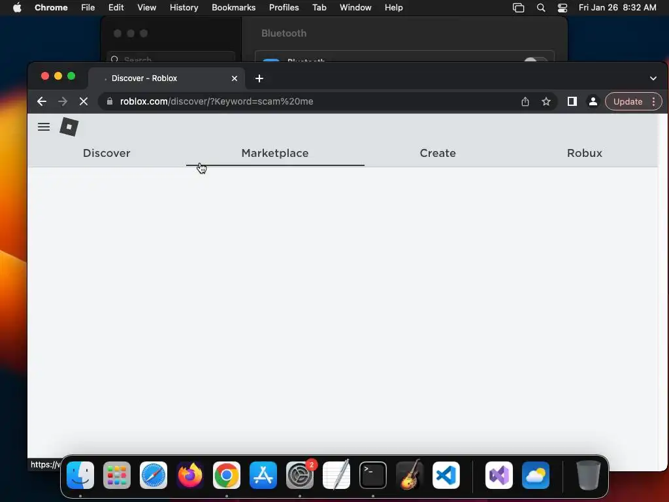669x502 pixels.
Task: Open the Edit menu
Action: [x=116, y=8]
